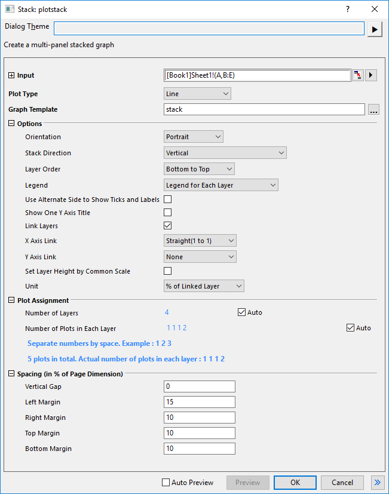Click the double-arrow preview panel expand button
Viewport: 389px width, 494px height.
(x=377, y=483)
